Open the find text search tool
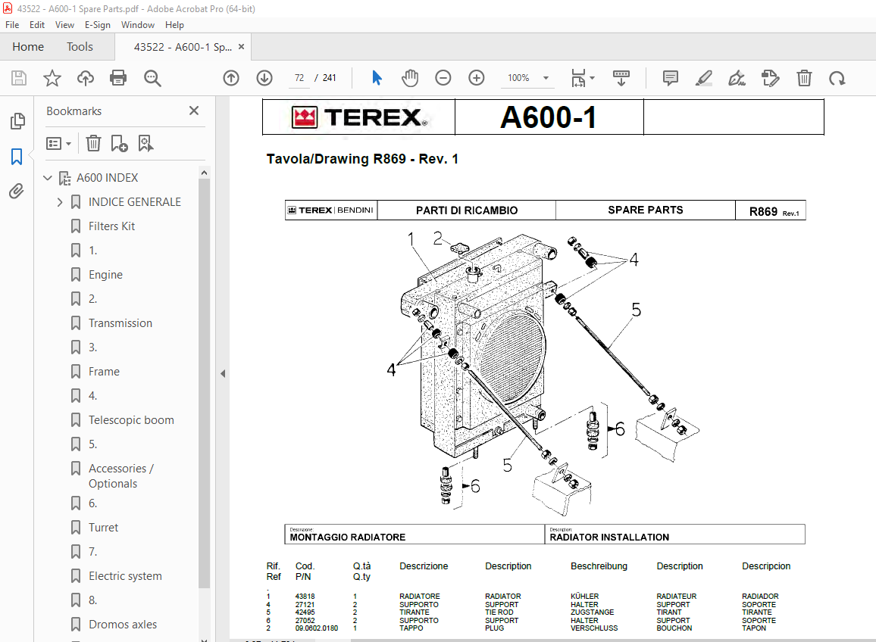This screenshot has height=642, width=876. tap(152, 78)
